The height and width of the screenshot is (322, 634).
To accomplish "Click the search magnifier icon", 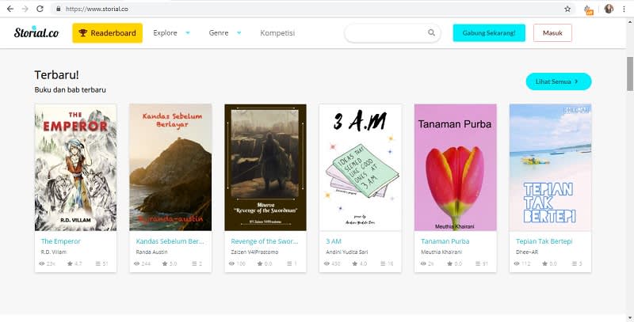I will (x=432, y=33).
